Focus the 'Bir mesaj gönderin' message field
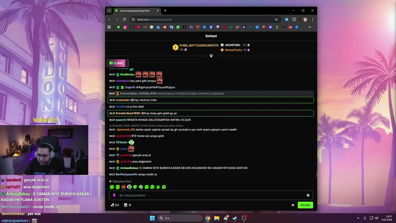Viewport: 396px width, 223px height. [211, 195]
